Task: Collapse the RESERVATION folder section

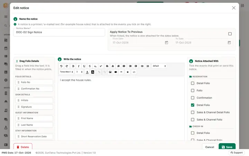Action: coord(199,77)
